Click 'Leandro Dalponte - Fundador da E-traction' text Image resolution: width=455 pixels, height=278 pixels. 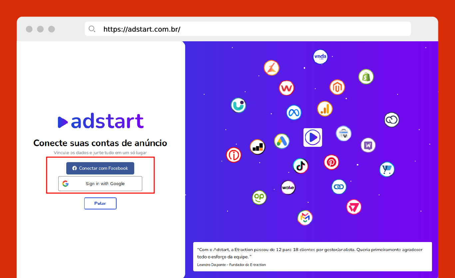(231, 265)
